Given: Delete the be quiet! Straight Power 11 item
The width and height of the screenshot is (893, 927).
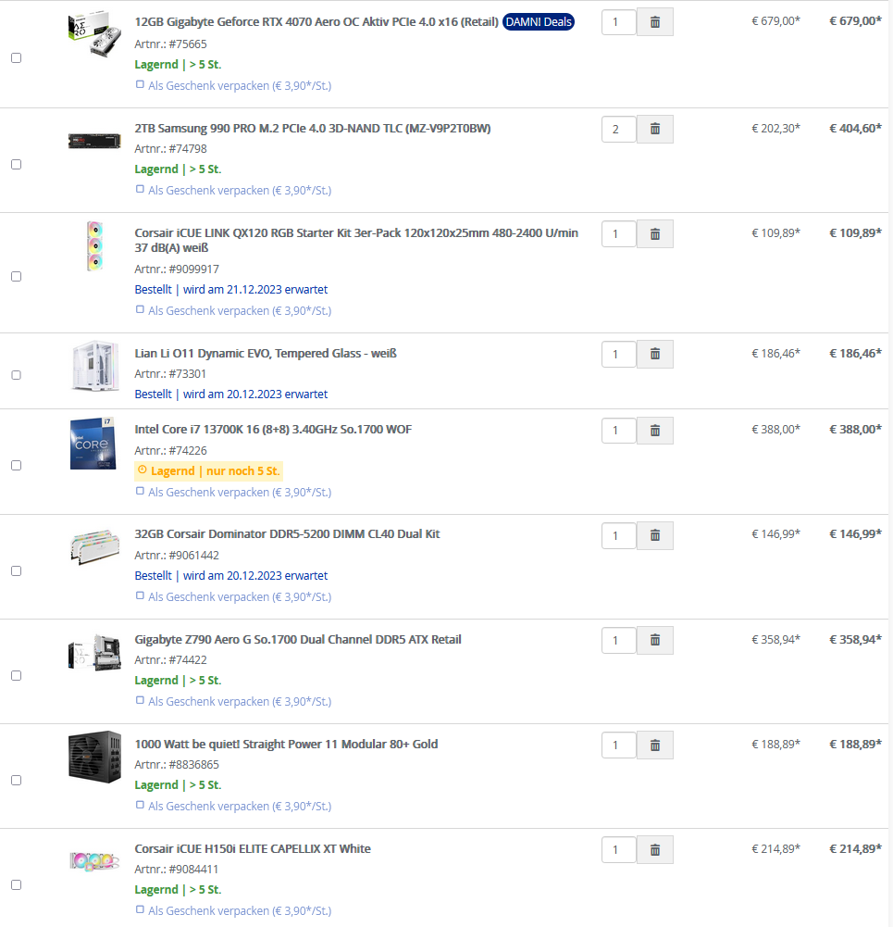Looking at the screenshot, I should [655, 745].
